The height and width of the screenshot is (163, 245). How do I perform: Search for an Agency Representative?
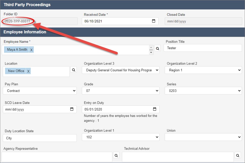116,155
